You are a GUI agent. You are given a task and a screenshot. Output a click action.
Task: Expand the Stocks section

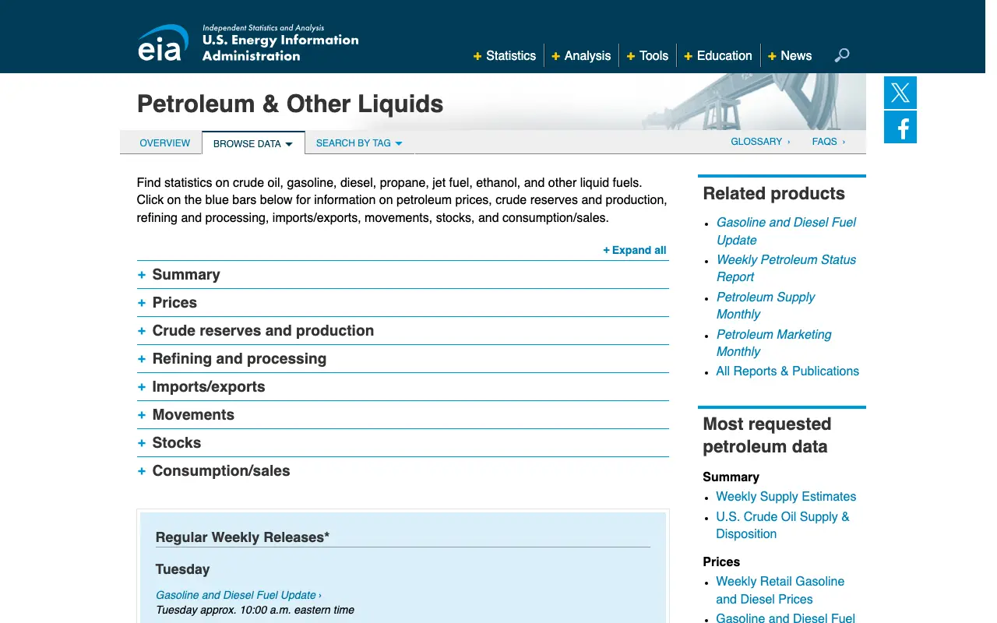403,443
